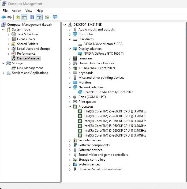This screenshot has height=189, width=187.
Task: Expand the Sound, video and game controllers node
Action: coord(70,155)
